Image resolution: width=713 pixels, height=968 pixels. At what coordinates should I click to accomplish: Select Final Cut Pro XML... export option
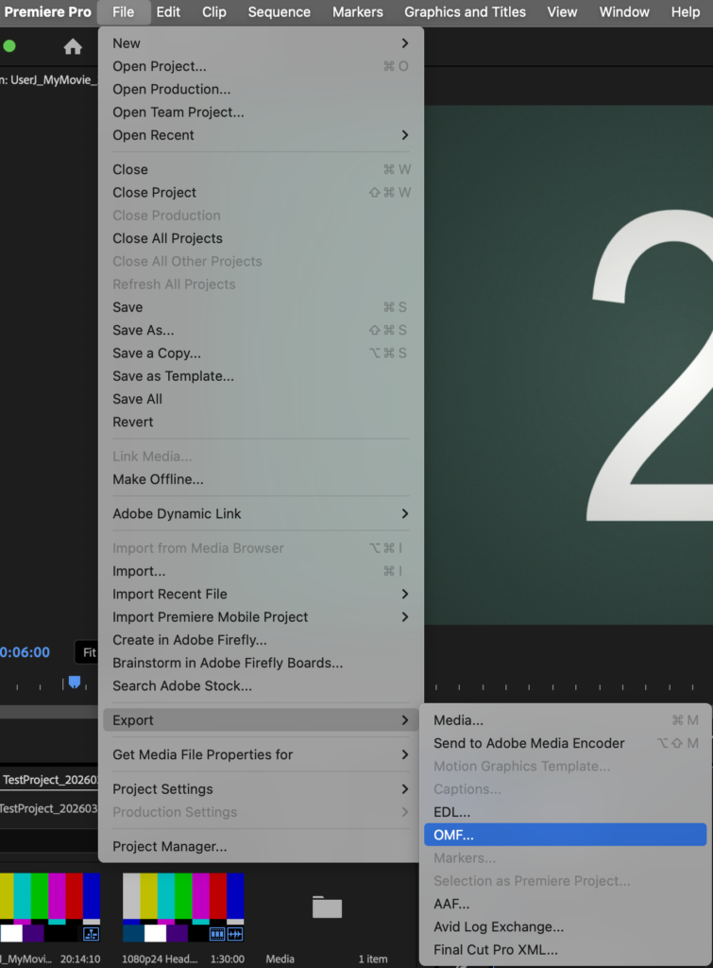(495, 950)
